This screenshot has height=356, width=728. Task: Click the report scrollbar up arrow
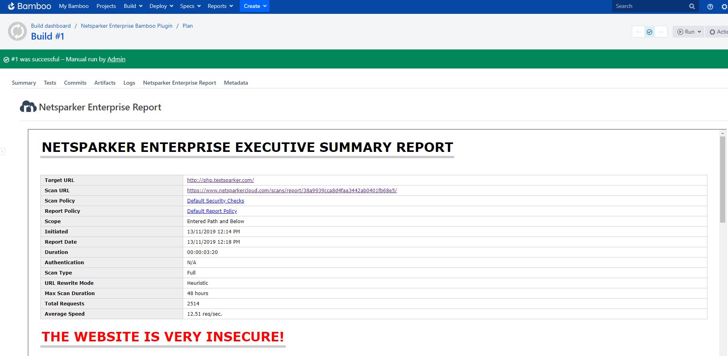coord(722,133)
